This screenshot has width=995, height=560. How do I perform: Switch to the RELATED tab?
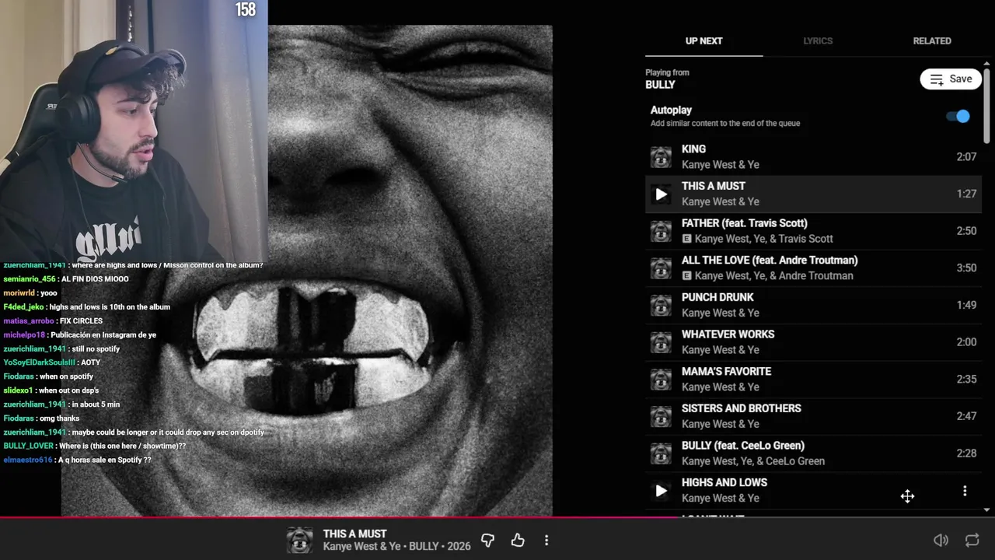point(932,41)
